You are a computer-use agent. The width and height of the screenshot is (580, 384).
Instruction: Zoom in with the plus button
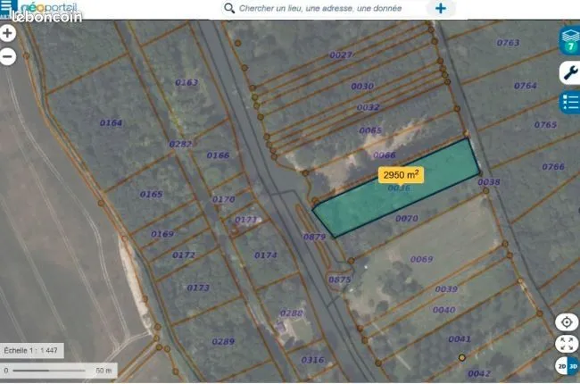click(7, 33)
